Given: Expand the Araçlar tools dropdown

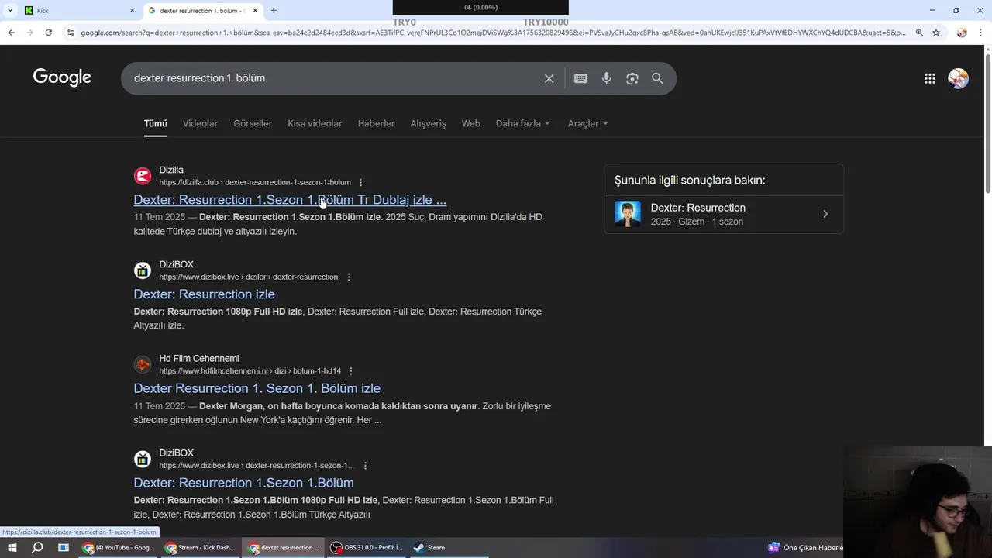Looking at the screenshot, I should 587,123.
